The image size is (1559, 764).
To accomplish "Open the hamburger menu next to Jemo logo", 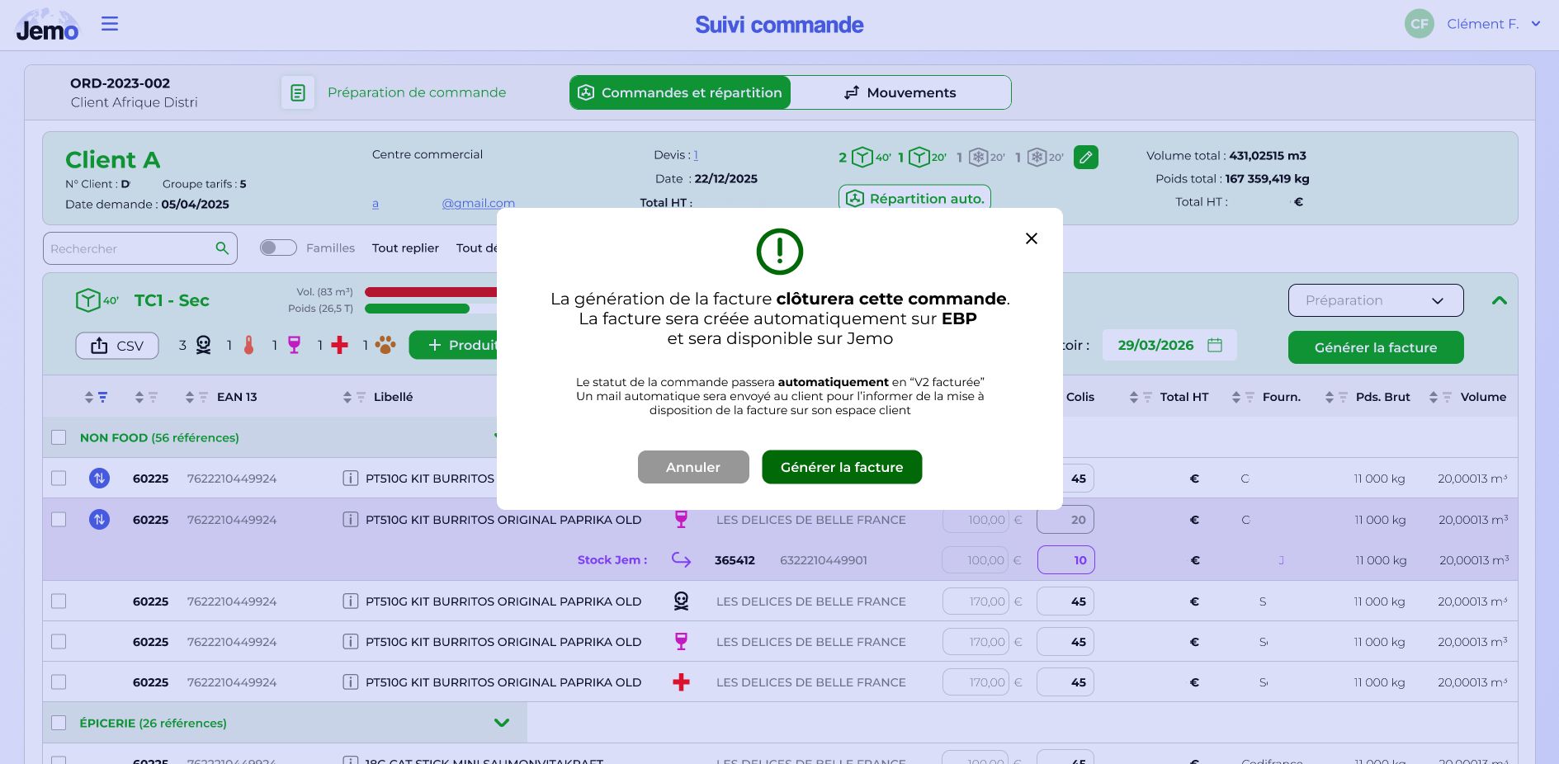I will click(110, 24).
